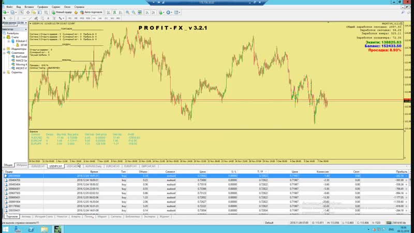Image resolution: width=414 pixels, height=233 pixels.
Task: Toggle chart auto scroll icon
Action: [x=147, y=12]
